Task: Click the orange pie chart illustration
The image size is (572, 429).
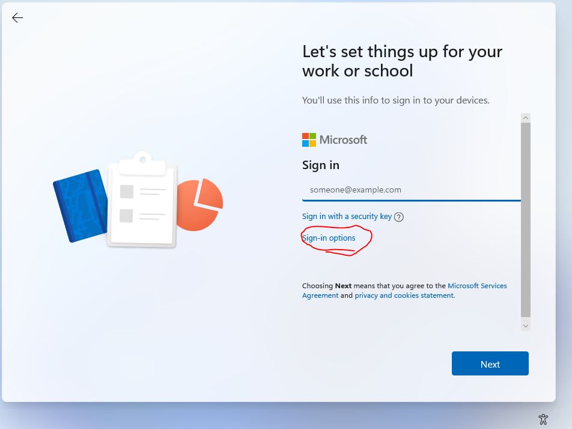Action: [201, 204]
